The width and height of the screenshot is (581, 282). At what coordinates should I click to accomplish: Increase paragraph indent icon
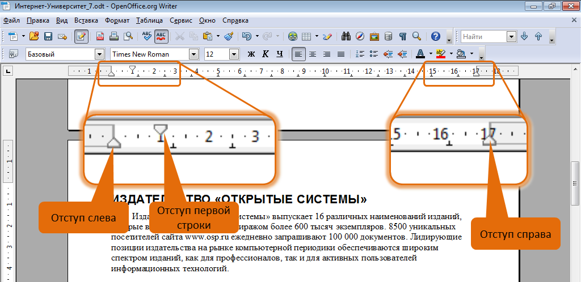tap(402, 54)
